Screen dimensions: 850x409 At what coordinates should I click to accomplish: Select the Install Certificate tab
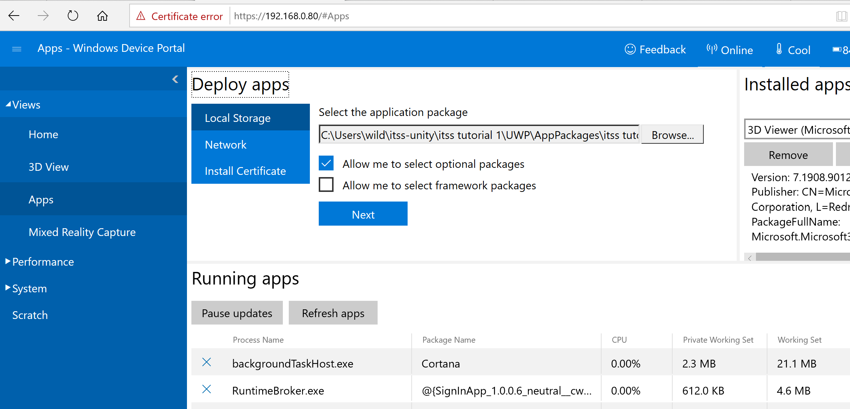(245, 171)
